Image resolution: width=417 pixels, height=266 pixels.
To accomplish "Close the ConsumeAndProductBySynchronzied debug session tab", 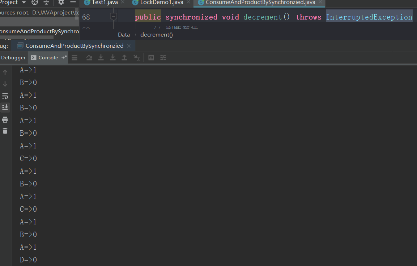I will (129, 46).
